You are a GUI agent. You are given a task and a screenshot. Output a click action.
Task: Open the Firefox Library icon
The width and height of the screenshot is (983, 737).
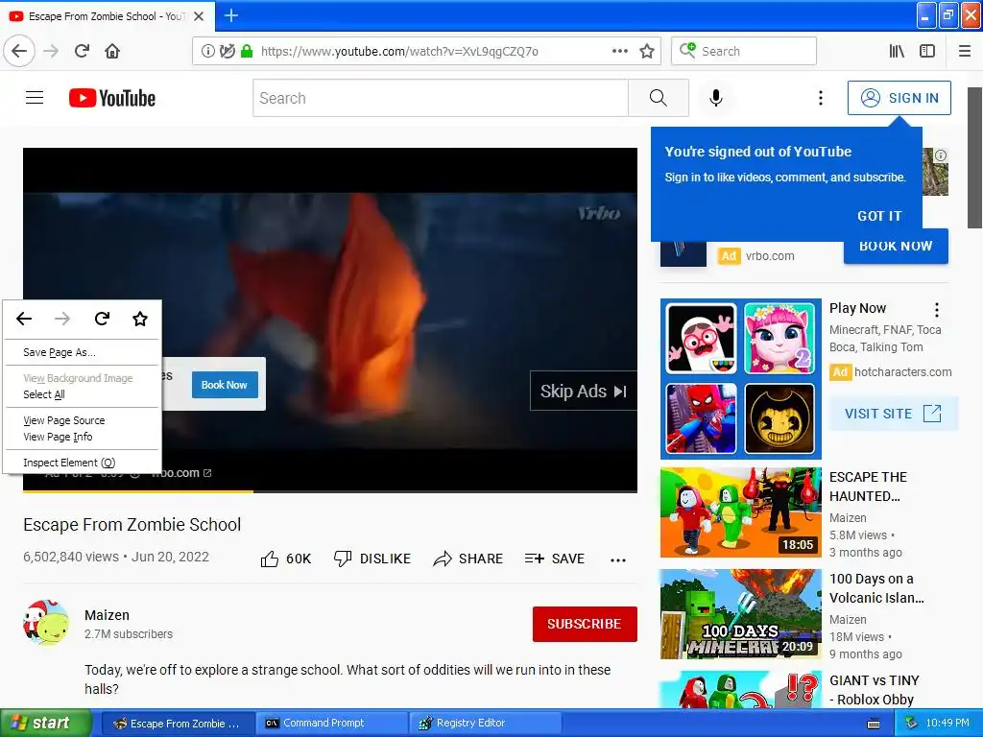pos(897,51)
